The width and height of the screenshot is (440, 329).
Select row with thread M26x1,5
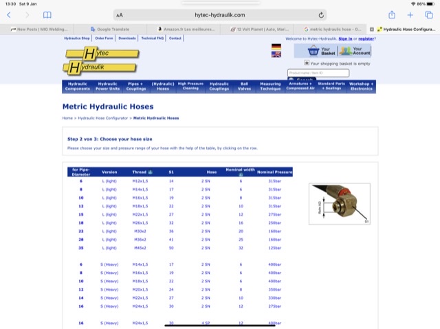180,223
